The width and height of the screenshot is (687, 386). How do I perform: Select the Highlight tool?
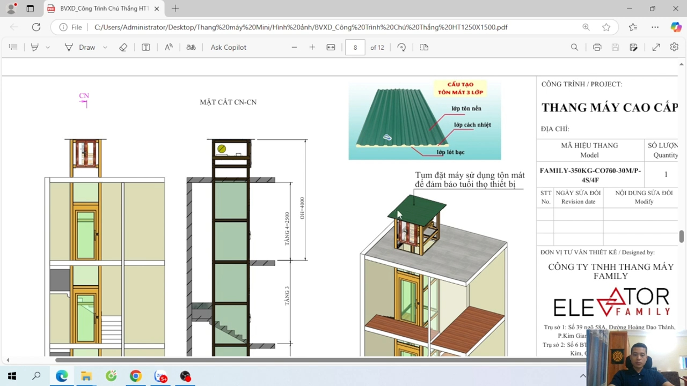35,47
